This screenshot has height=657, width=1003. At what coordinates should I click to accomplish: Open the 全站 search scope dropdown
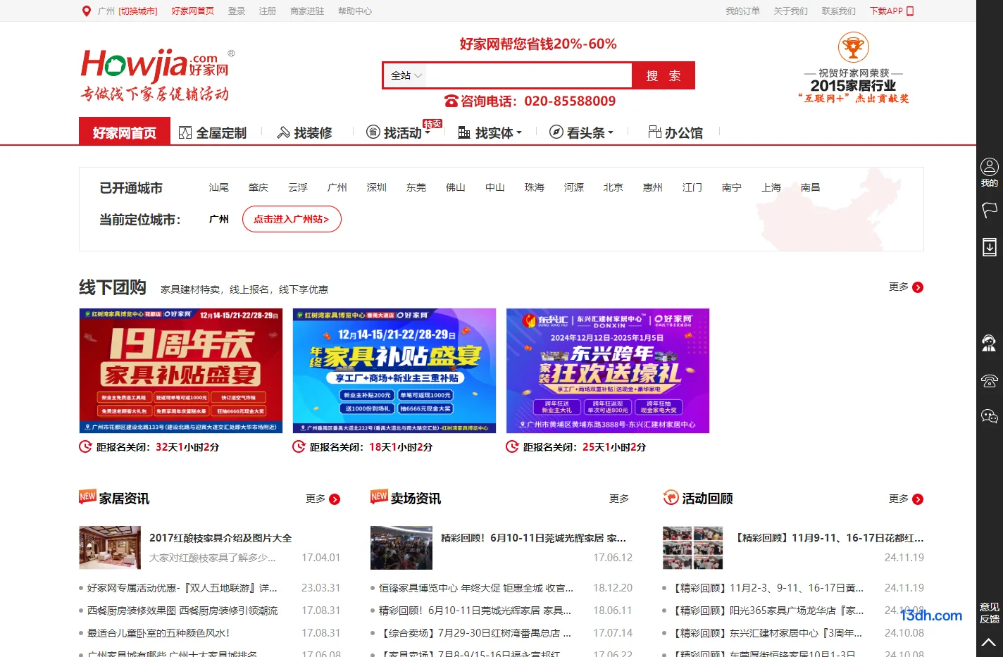406,75
